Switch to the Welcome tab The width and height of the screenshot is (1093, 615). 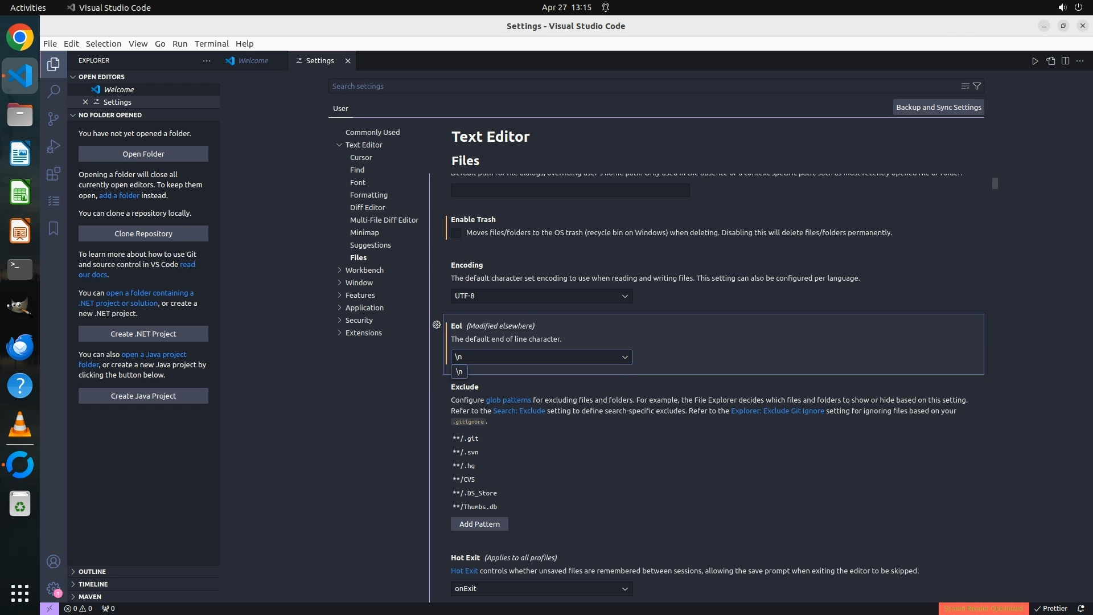pyautogui.click(x=253, y=61)
